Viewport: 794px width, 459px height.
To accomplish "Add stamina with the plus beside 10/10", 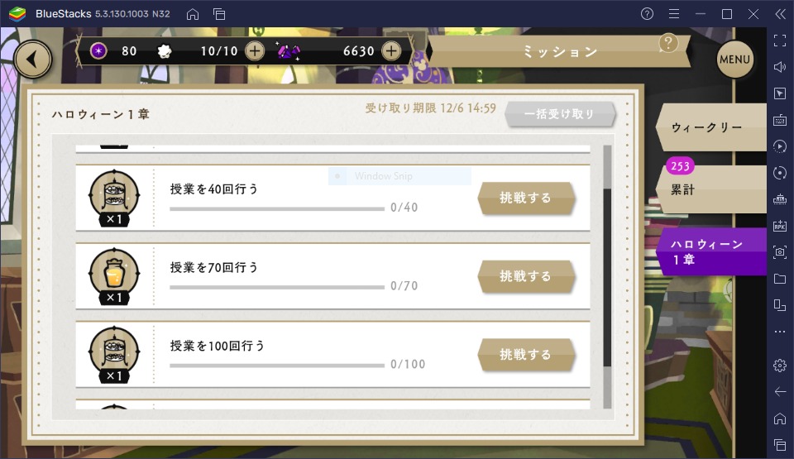I will click(x=255, y=50).
